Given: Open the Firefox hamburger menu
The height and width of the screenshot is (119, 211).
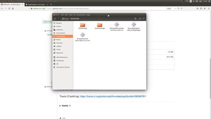Looking at the screenshot, I should [209, 9].
